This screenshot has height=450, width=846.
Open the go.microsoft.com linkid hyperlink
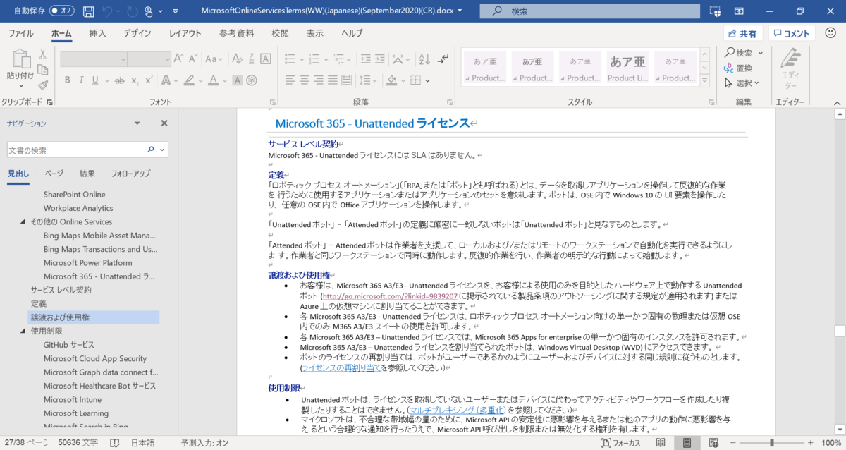click(389, 296)
